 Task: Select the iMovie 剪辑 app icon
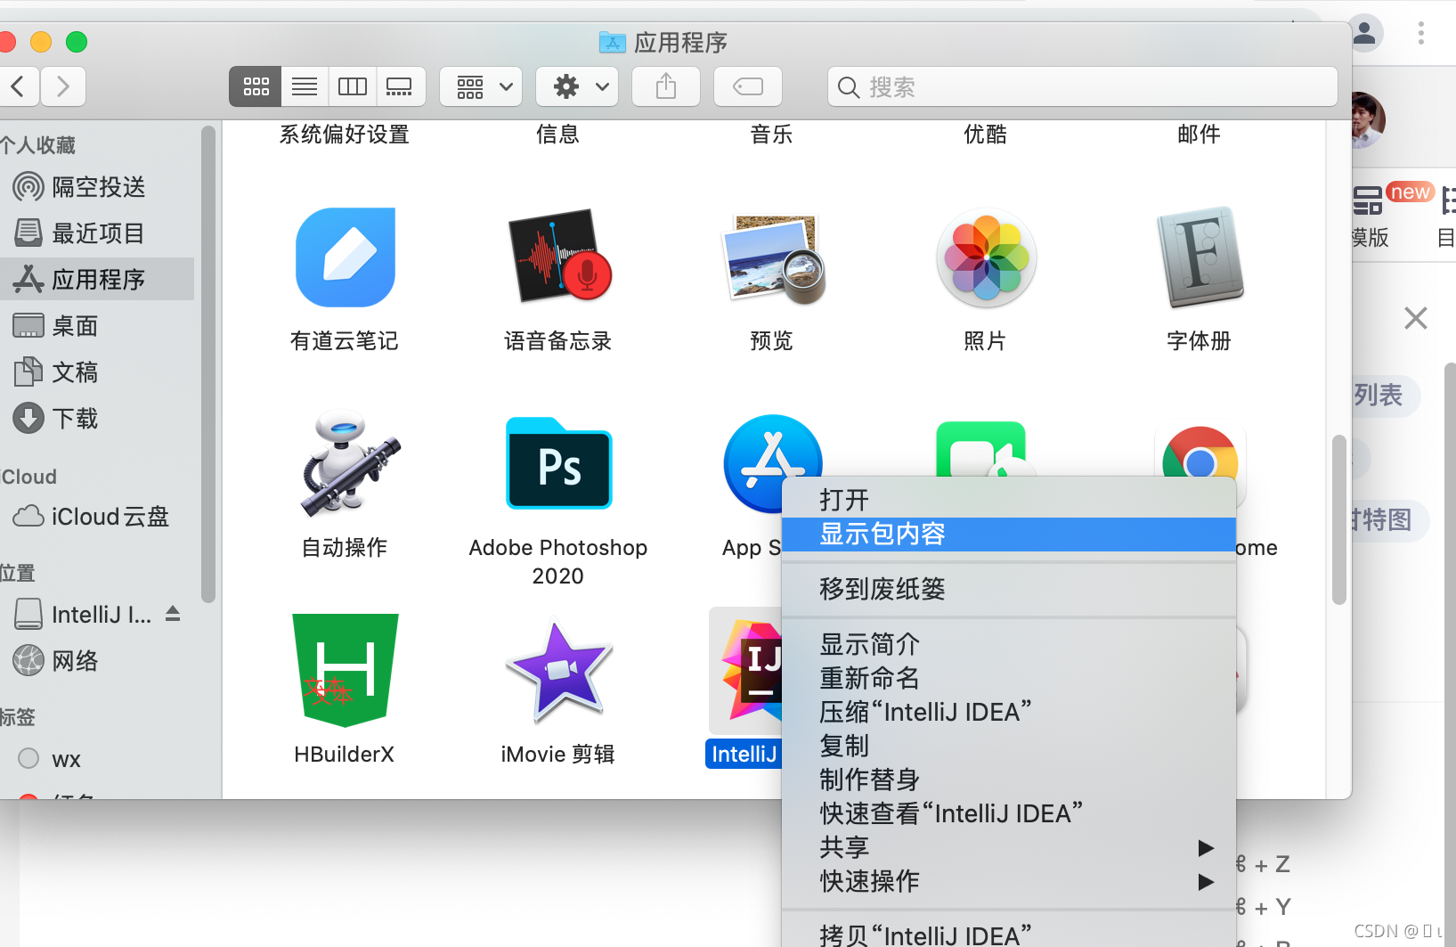559,671
